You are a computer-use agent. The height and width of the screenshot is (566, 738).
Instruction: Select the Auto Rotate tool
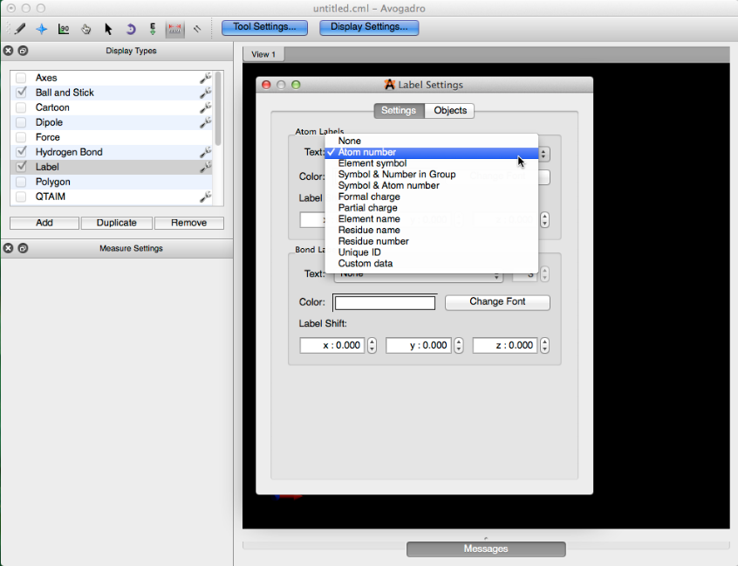tap(131, 29)
